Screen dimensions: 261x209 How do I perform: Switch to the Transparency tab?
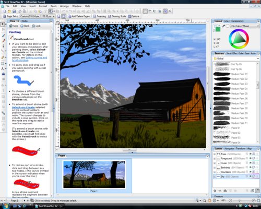pos(237,21)
